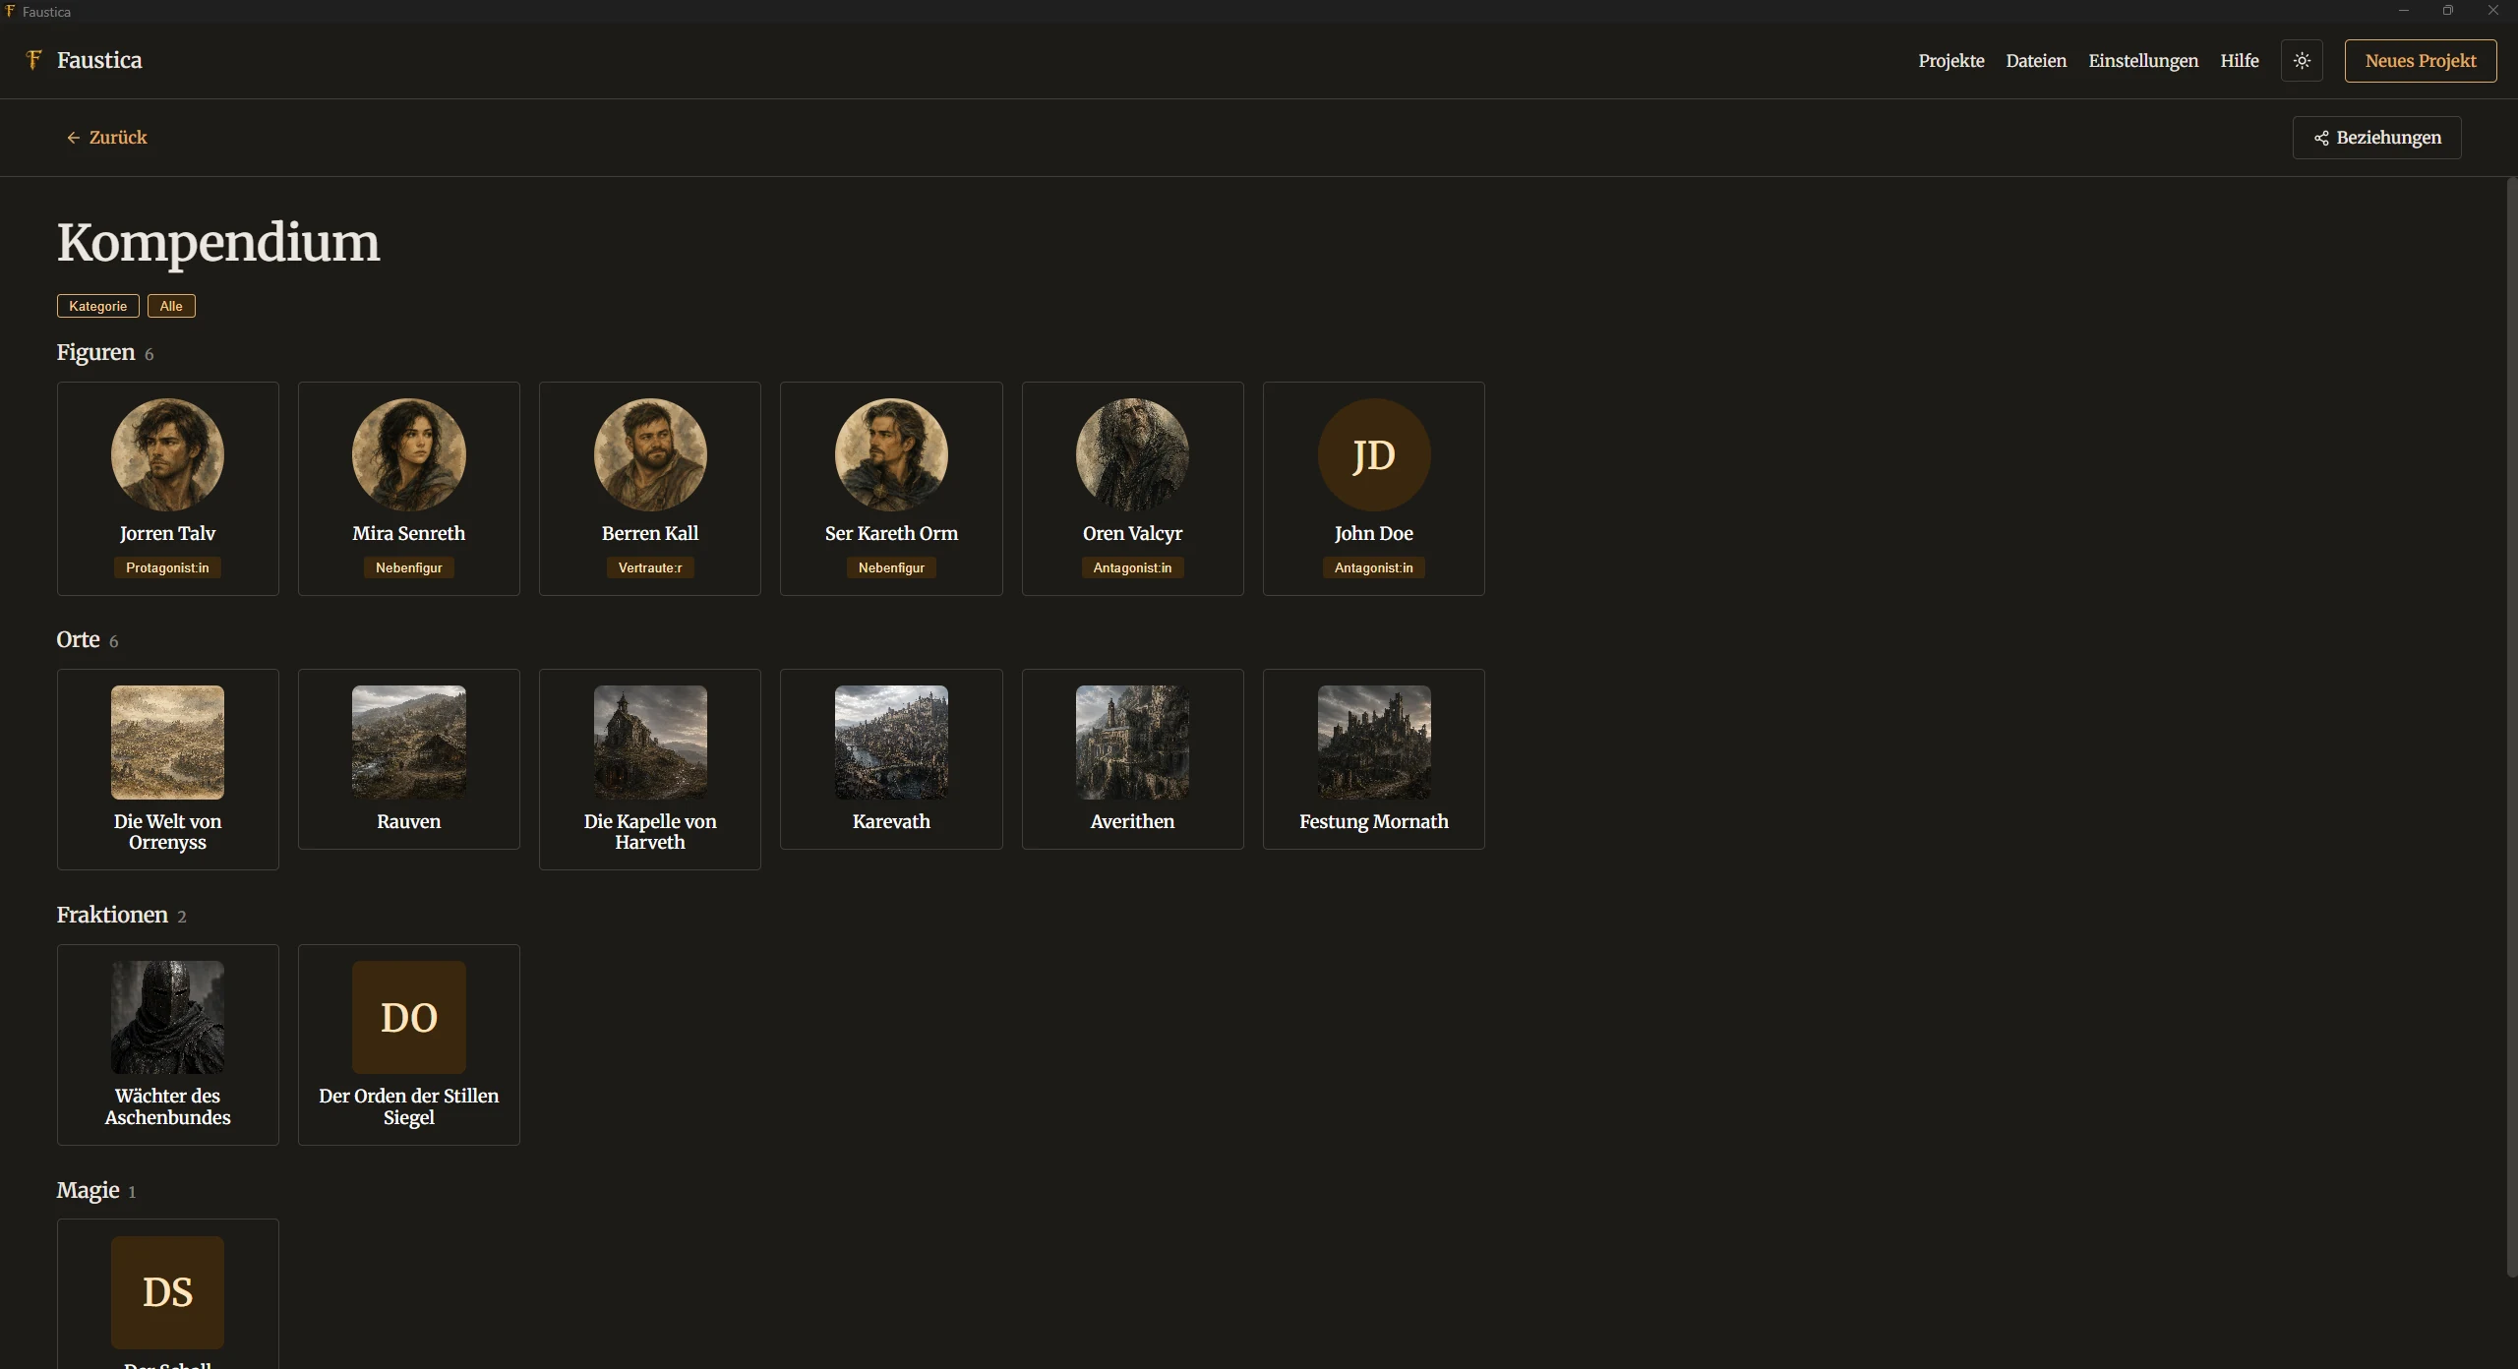Select Berren Kall's portrait avatar
Screen dimensions: 2518x1369
point(650,454)
